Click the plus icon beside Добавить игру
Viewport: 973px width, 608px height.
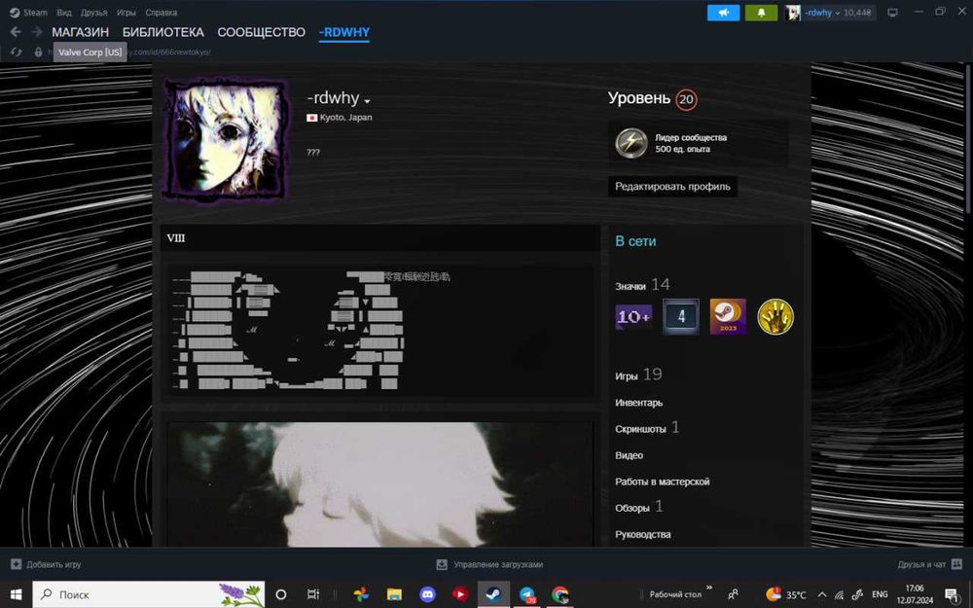tap(17, 564)
